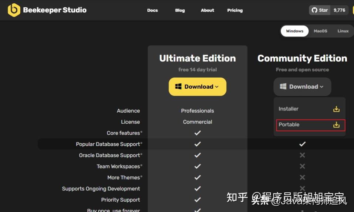Viewport: 354px width, 212px height.
Task: Click the License row label
Action: pos(130,122)
